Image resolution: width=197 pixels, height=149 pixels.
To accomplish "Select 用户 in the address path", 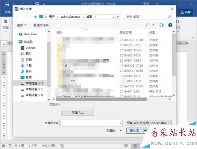I will coord(52,17).
